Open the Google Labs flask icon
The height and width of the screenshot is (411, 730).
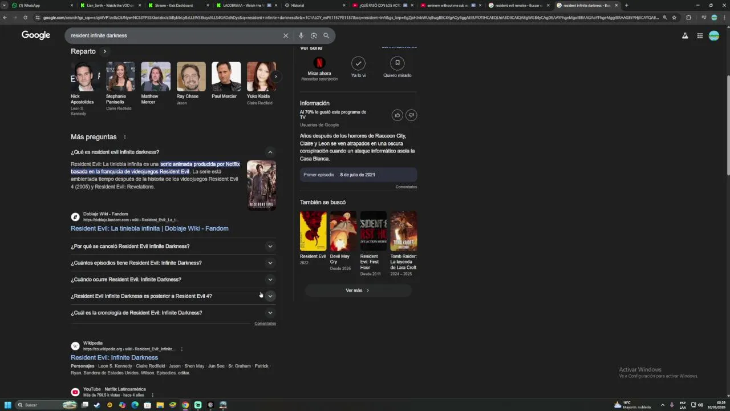pyautogui.click(x=685, y=35)
